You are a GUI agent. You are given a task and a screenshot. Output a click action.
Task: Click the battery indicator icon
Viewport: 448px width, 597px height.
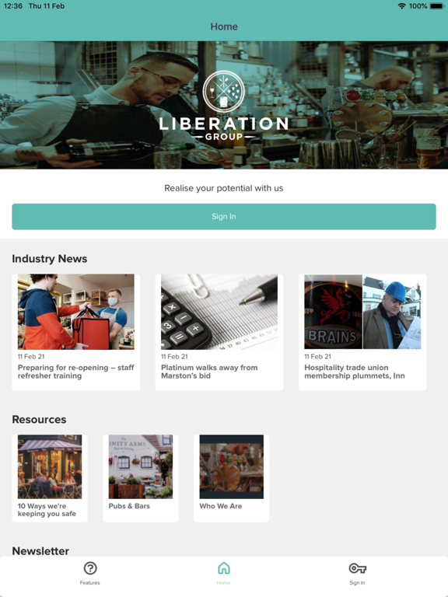click(x=437, y=6)
